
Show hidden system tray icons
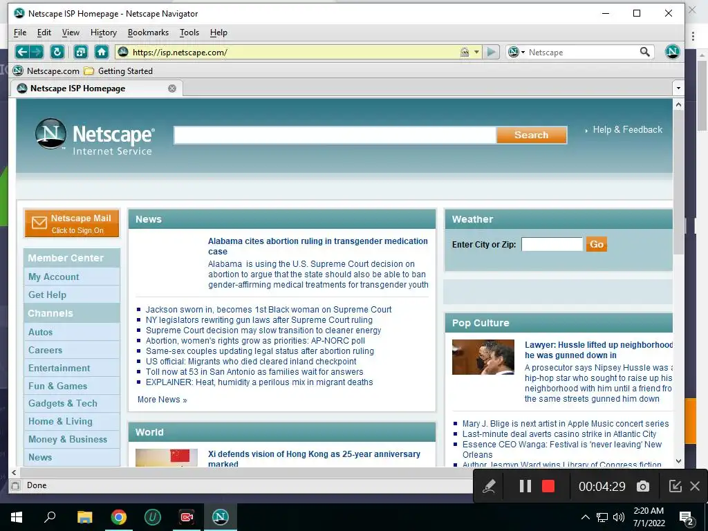(585, 517)
